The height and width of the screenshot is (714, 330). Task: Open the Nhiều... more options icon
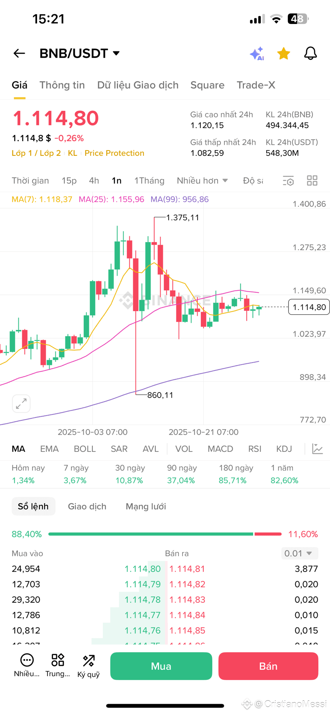point(27,665)
